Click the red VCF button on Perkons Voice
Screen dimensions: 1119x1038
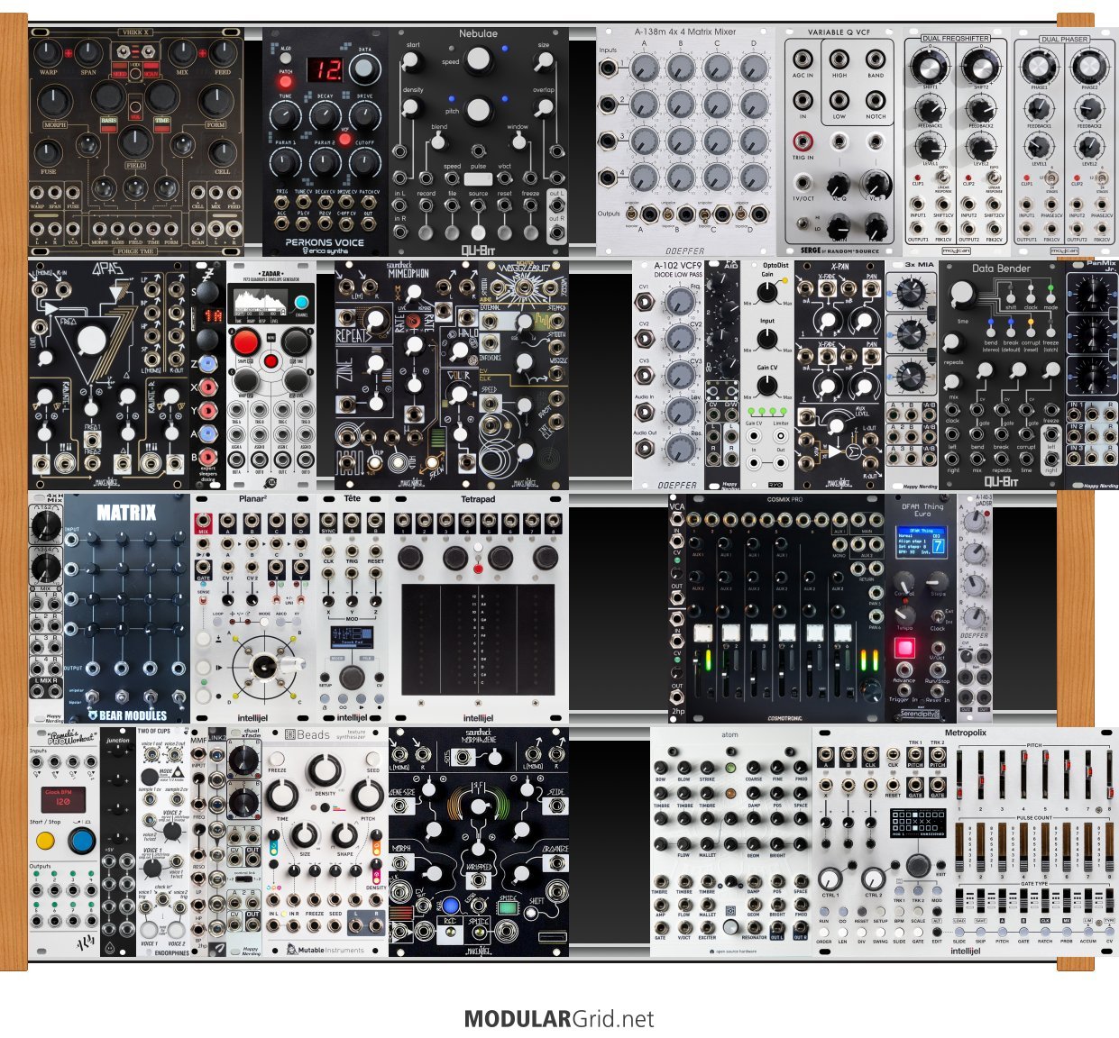[x=344, y=138]
